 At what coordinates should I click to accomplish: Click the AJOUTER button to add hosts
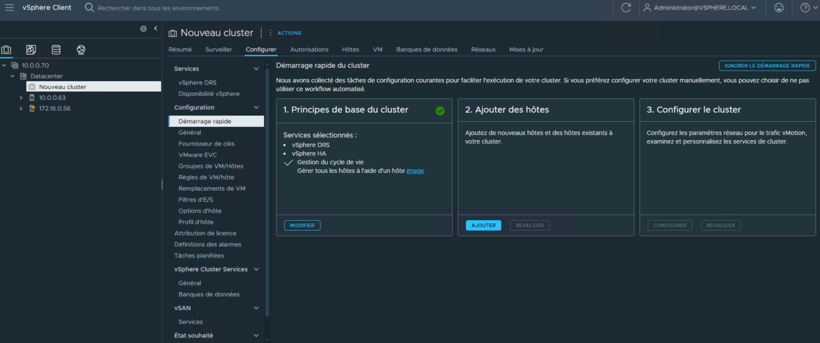483,226
